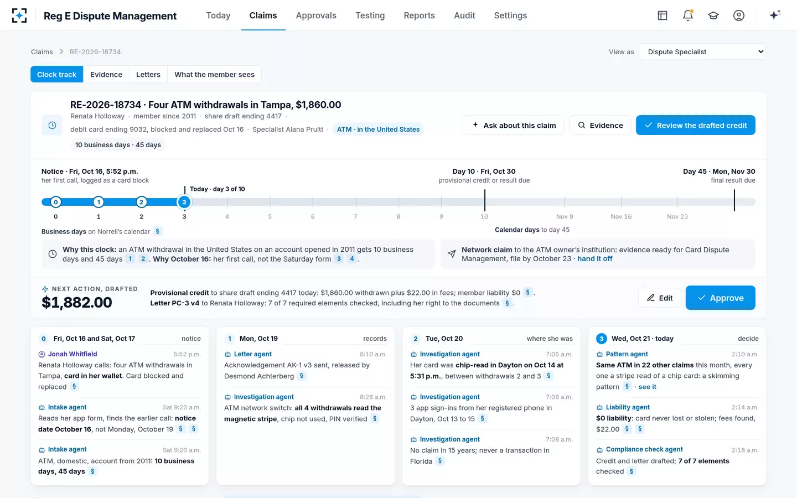Show the 'What the member sees' tab
Screen dimensions: 797x498
tap(214, 74)
